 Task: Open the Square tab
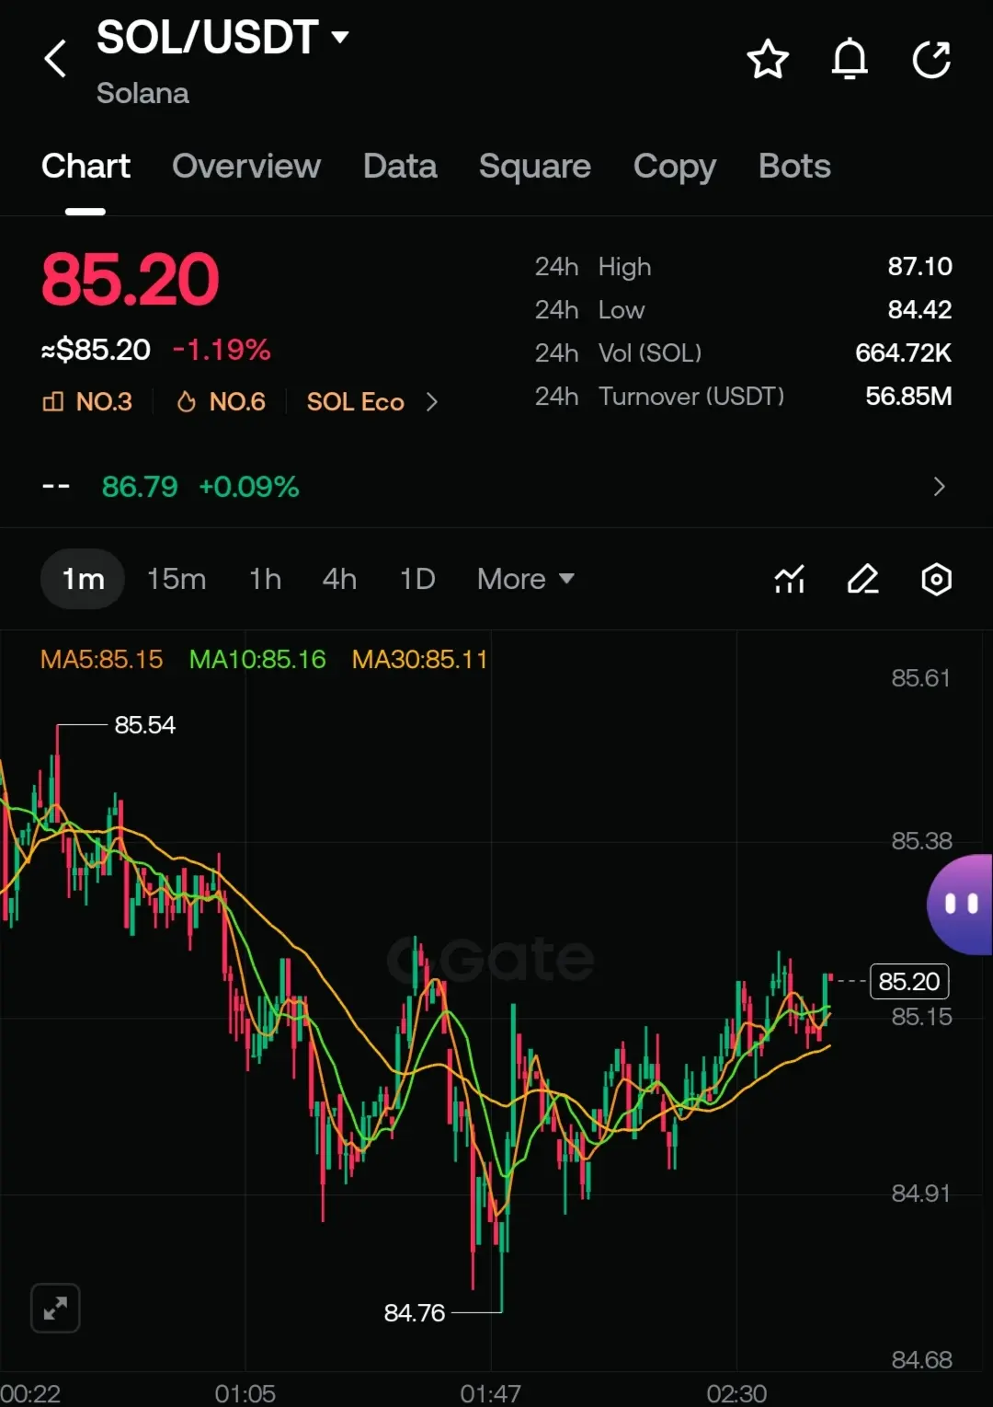[x=535, y=167]
